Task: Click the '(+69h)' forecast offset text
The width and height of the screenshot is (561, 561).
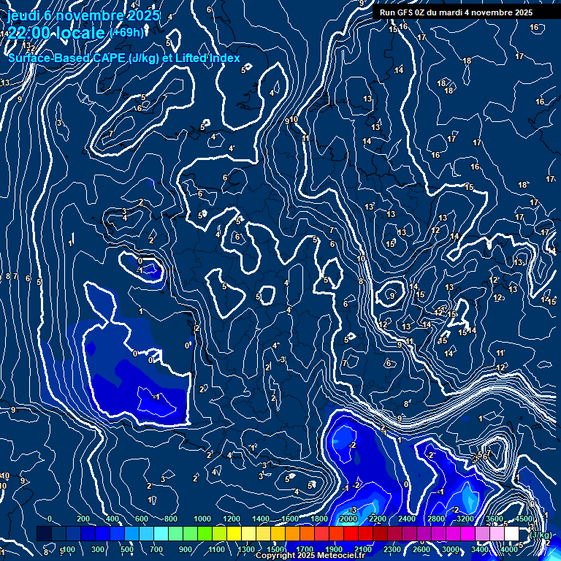Action: click(126, 33)
